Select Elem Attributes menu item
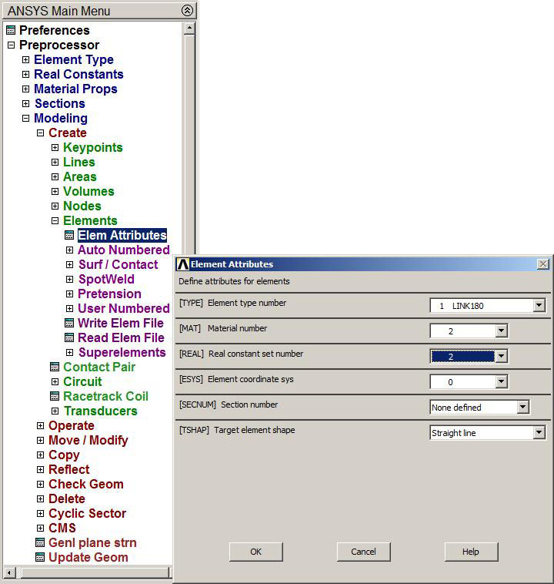Viewport: 554px width, 584px height. click(122, 236)
